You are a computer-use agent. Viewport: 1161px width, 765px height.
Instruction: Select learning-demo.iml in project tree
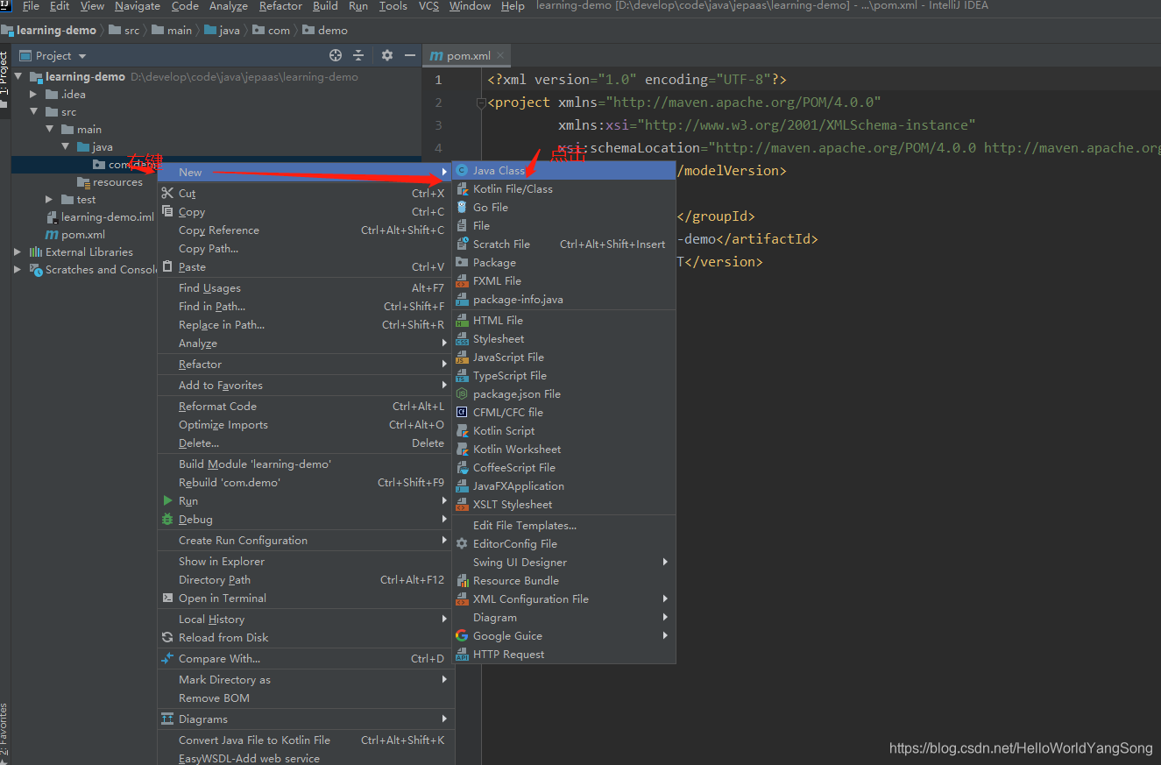(x=107, y=216)
